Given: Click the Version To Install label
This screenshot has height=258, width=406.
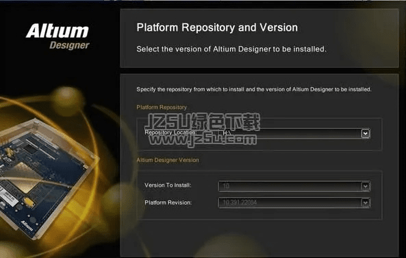Looking at the screenshot, I should pos(168,185).
